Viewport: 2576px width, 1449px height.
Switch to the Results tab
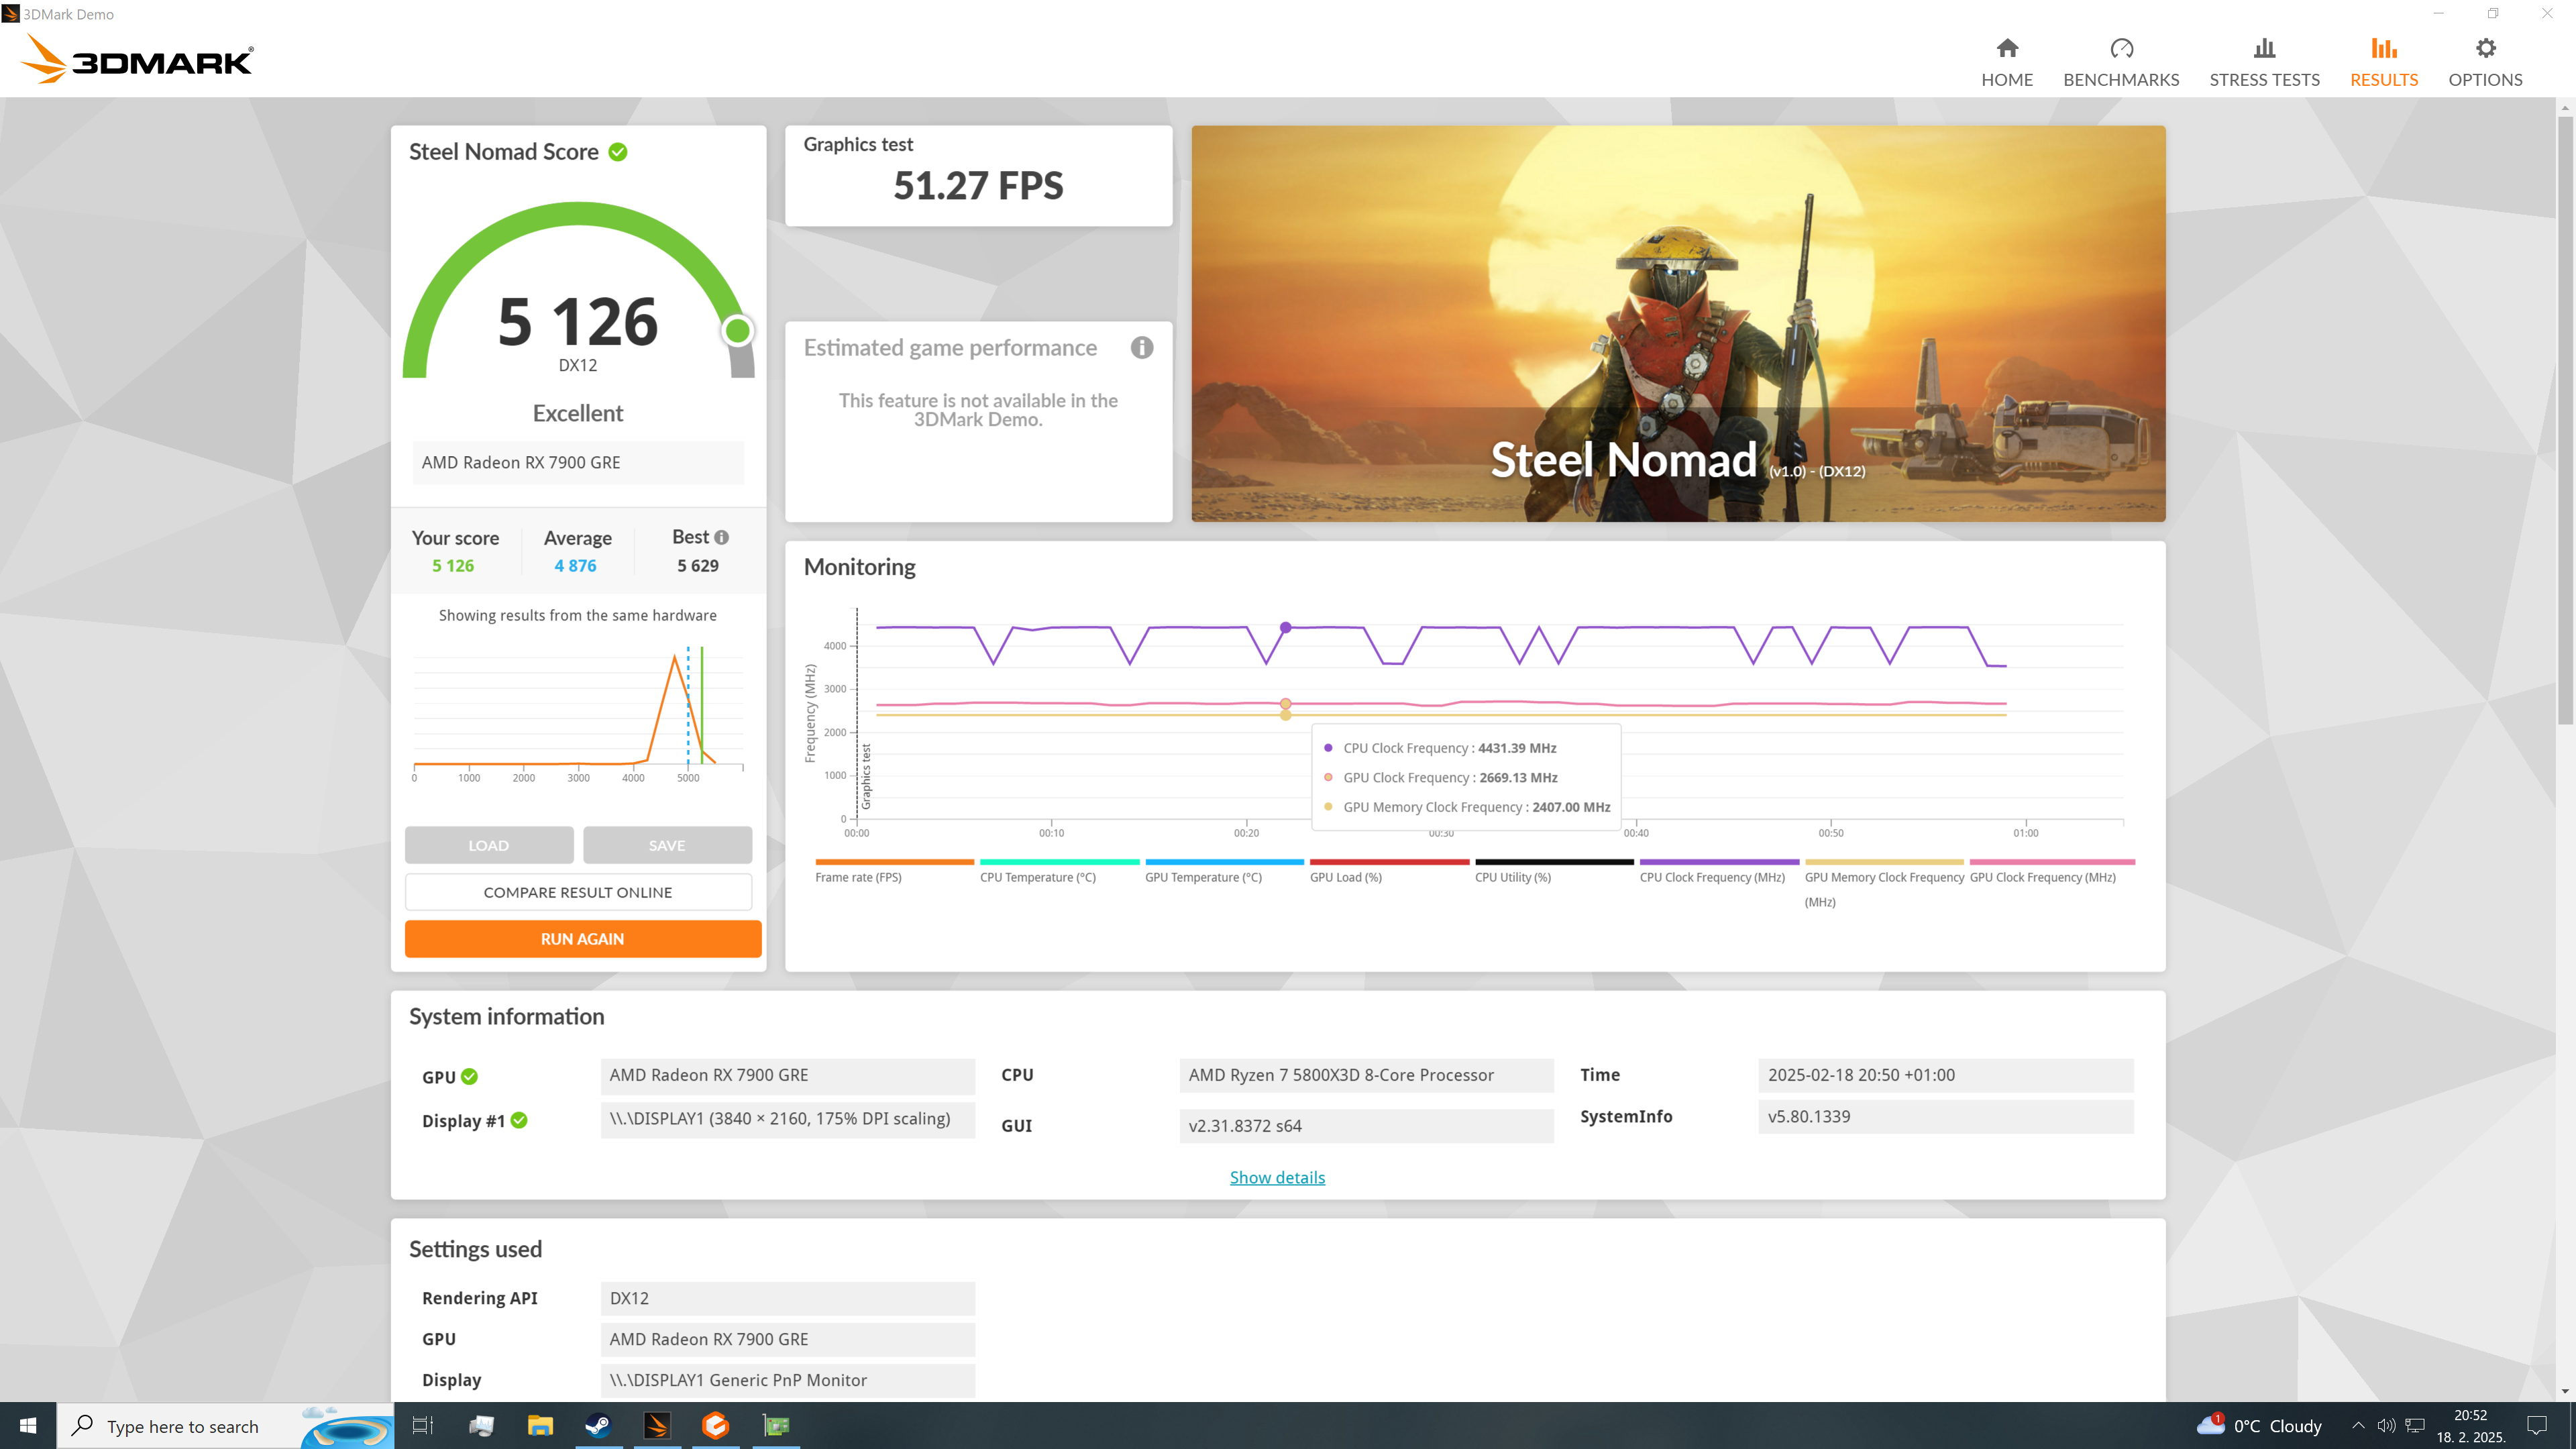(x=2383, y=62)
